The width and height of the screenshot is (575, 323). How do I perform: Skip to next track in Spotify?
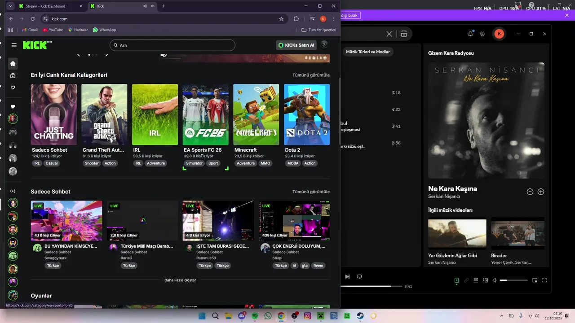tap(347, 277)
